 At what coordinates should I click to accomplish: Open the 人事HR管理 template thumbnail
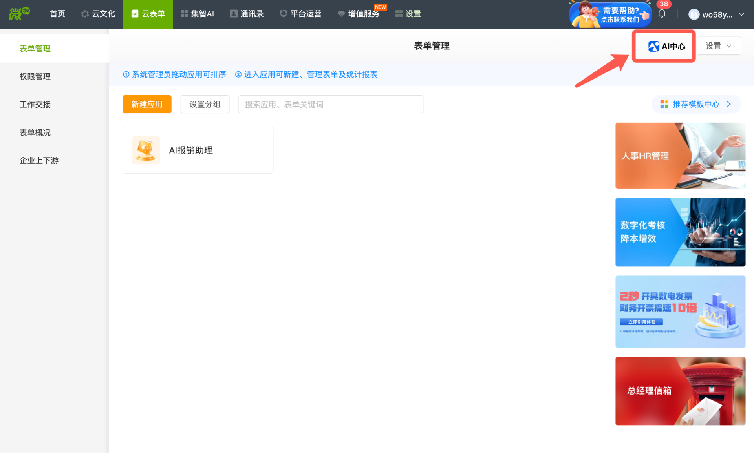680,156
